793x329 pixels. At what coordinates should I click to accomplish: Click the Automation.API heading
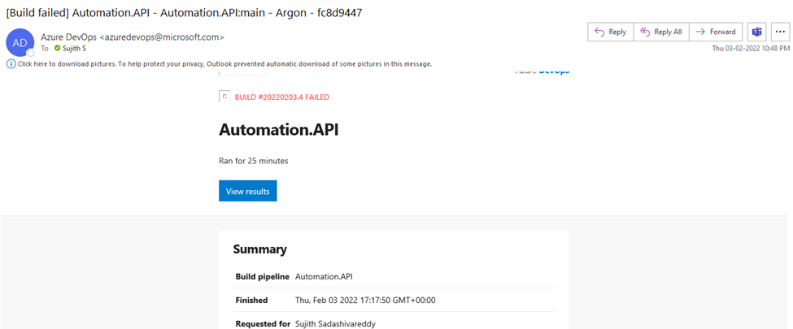(279, 129)
